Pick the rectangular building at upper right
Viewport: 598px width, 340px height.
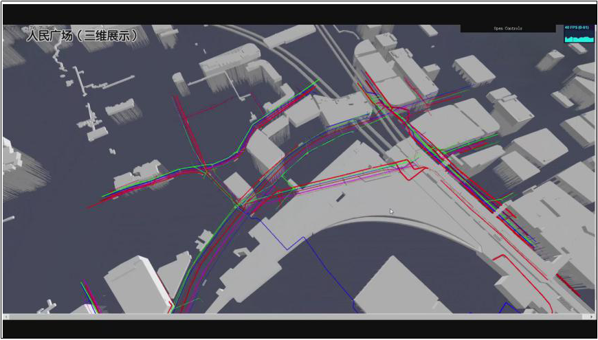474,69
